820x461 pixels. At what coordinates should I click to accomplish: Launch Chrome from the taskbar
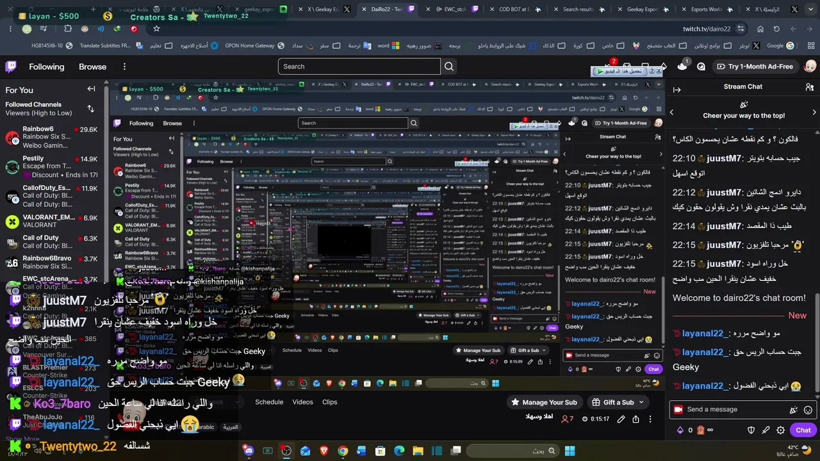click(x=343, y=451)
